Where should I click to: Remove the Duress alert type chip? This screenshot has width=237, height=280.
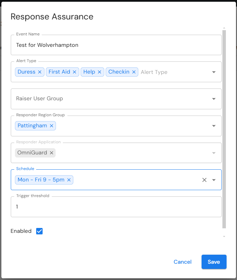40,72
